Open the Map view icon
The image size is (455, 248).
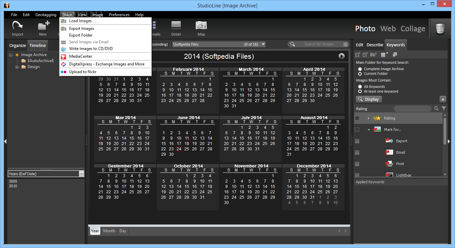(201, 25)
